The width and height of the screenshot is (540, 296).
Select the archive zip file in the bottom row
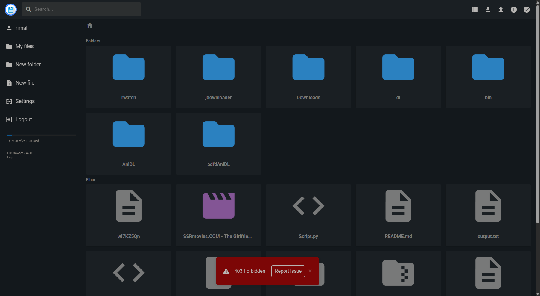pyautogui.click(x=398, y=274)
